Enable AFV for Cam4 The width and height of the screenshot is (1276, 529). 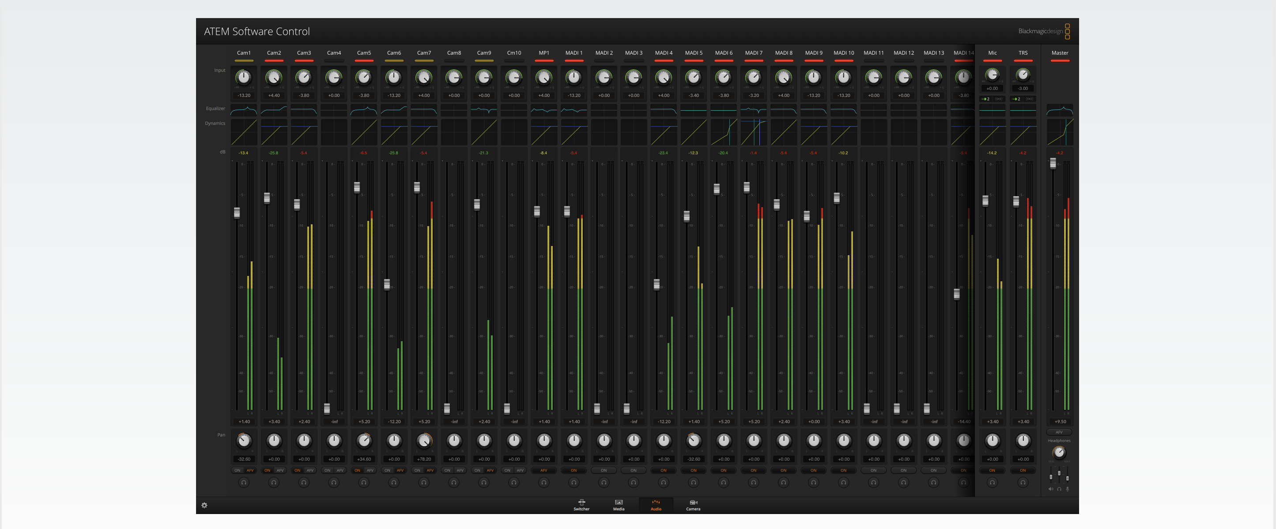340,470
